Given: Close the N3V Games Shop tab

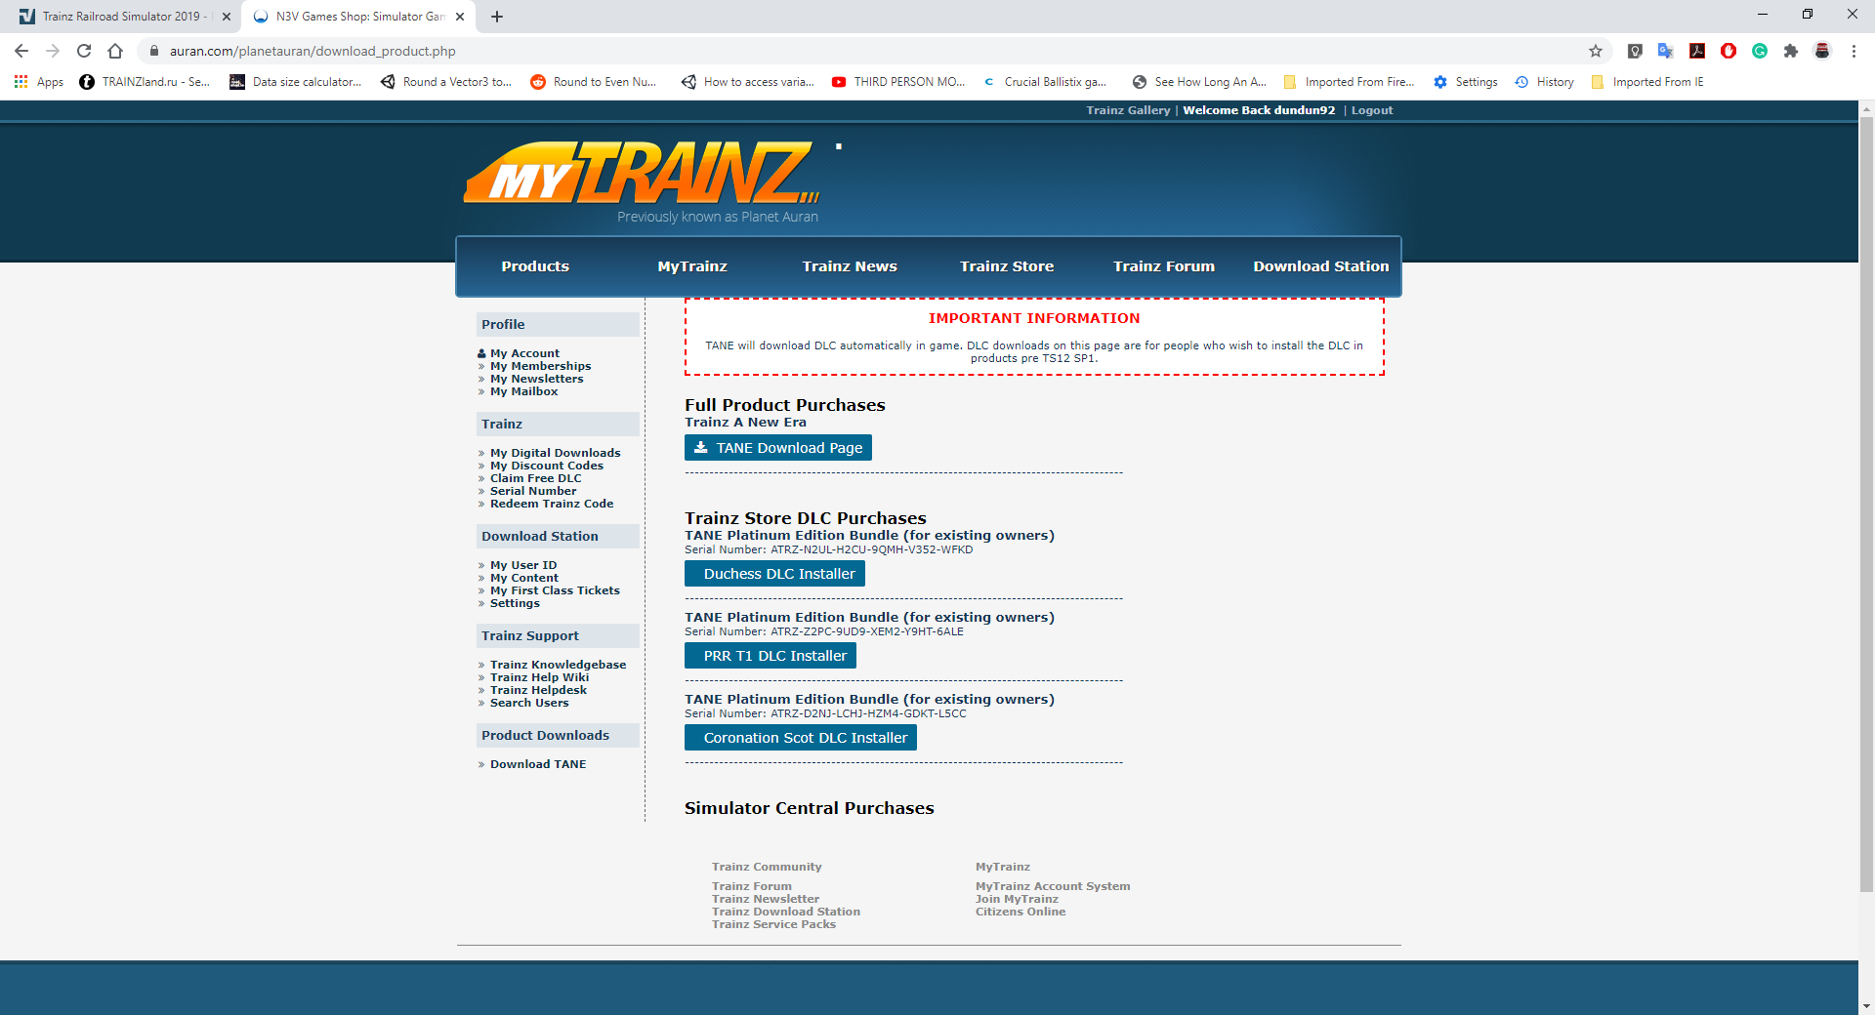Looking at the screenshot, I should 460,17.
